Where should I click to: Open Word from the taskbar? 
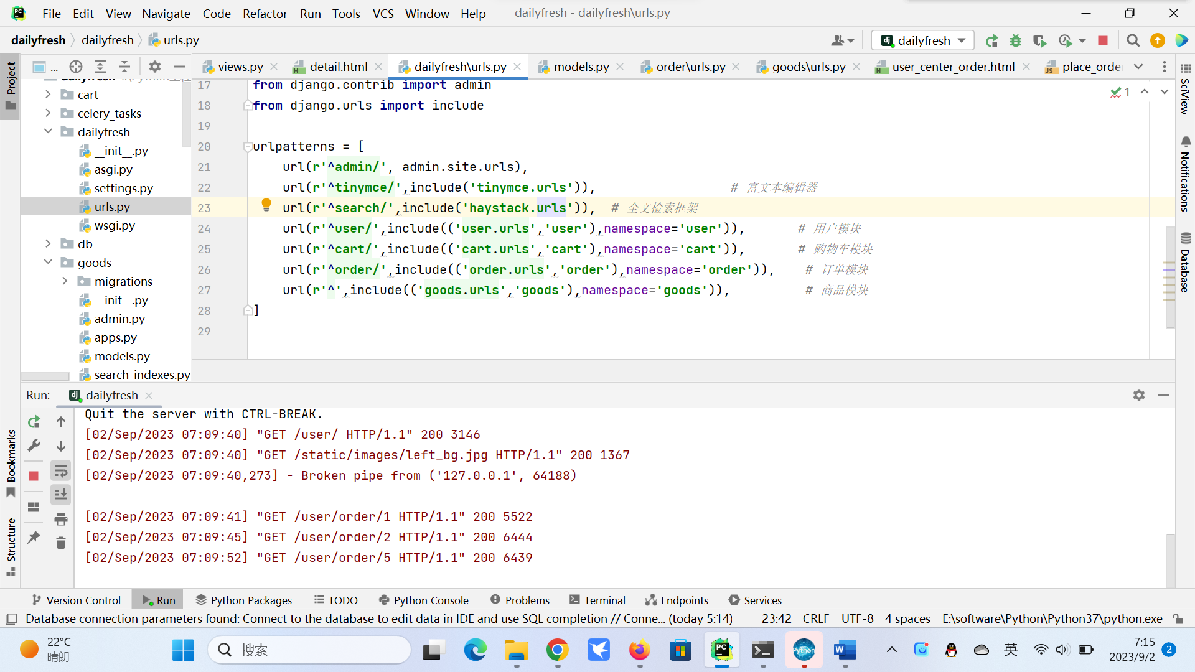(845, 650)
